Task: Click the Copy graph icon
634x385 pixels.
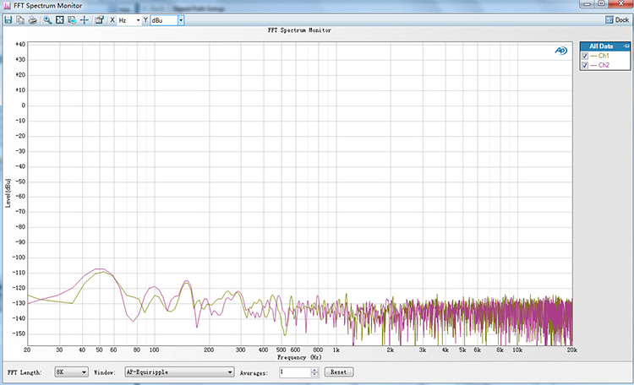Action: pyautogui.click(x=20, y=19)
